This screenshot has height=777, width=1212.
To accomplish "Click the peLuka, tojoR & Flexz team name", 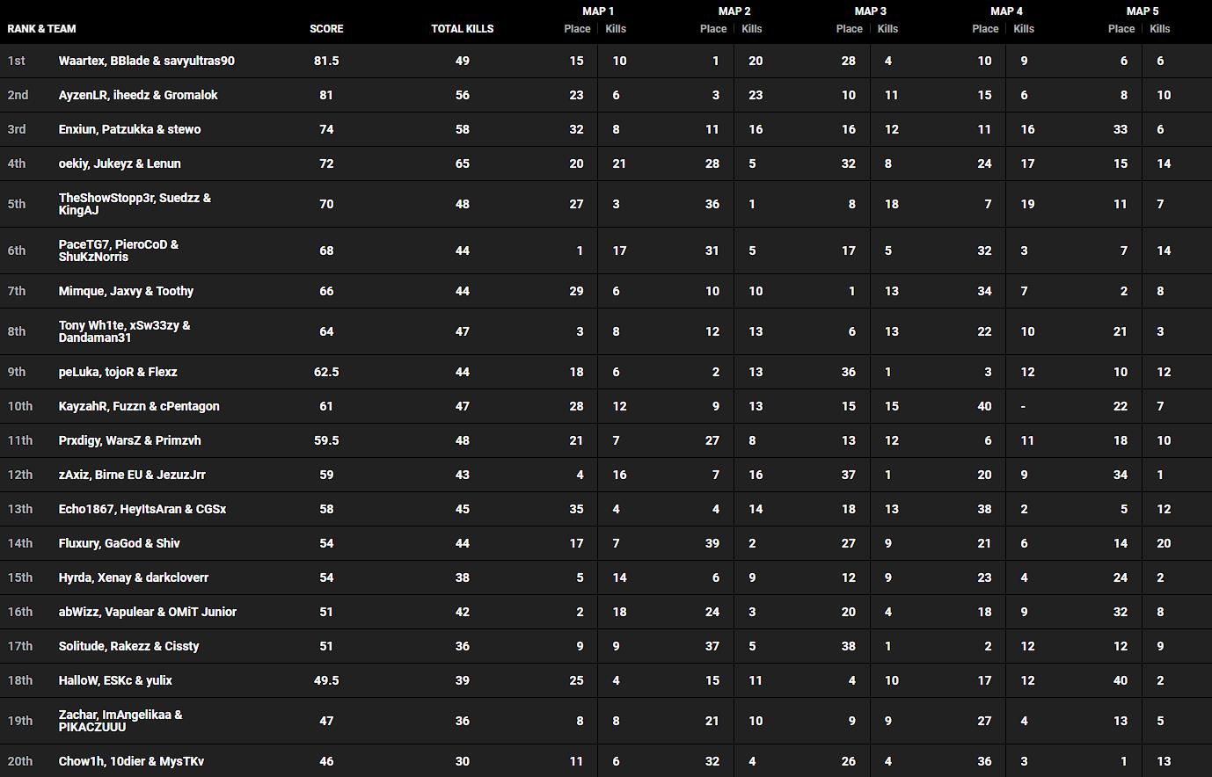I will coord(118,372).
